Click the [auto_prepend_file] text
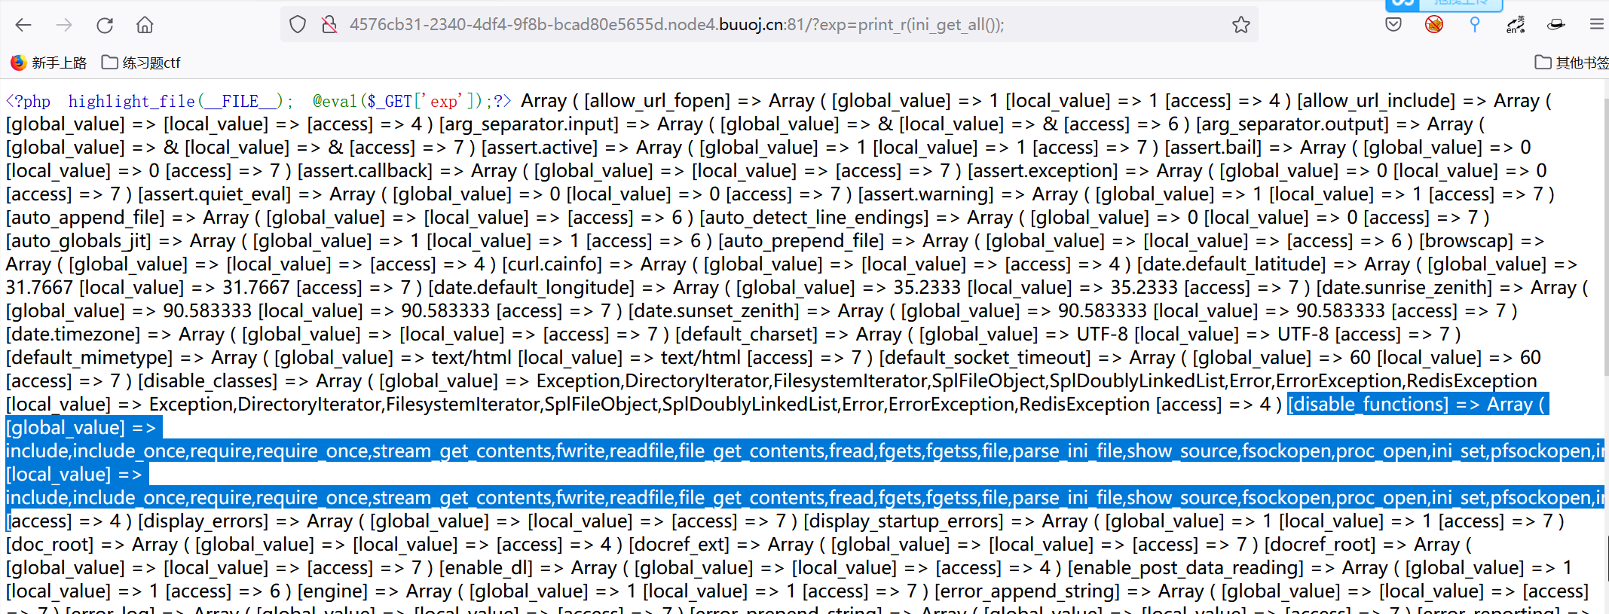 pos(801,241)
